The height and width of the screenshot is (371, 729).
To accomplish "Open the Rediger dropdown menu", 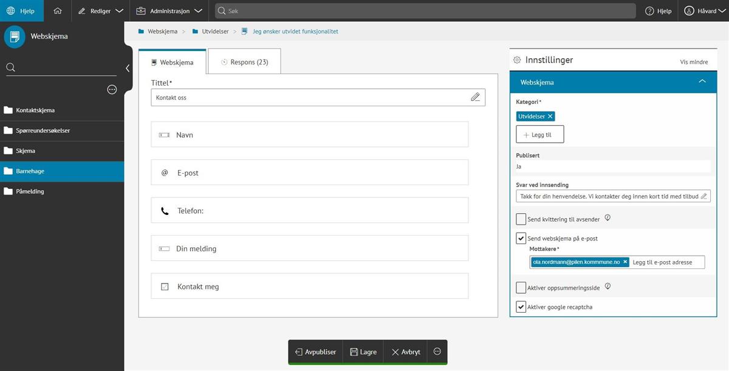I will coord(101,11).
